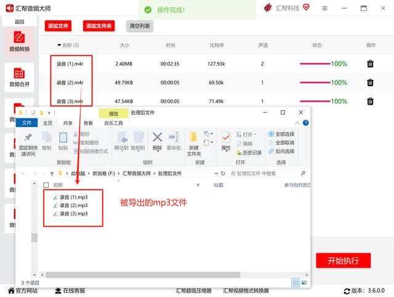394x297 pixels.
Task: Open Explorer help question-mark icon
Action: [306, 123]
